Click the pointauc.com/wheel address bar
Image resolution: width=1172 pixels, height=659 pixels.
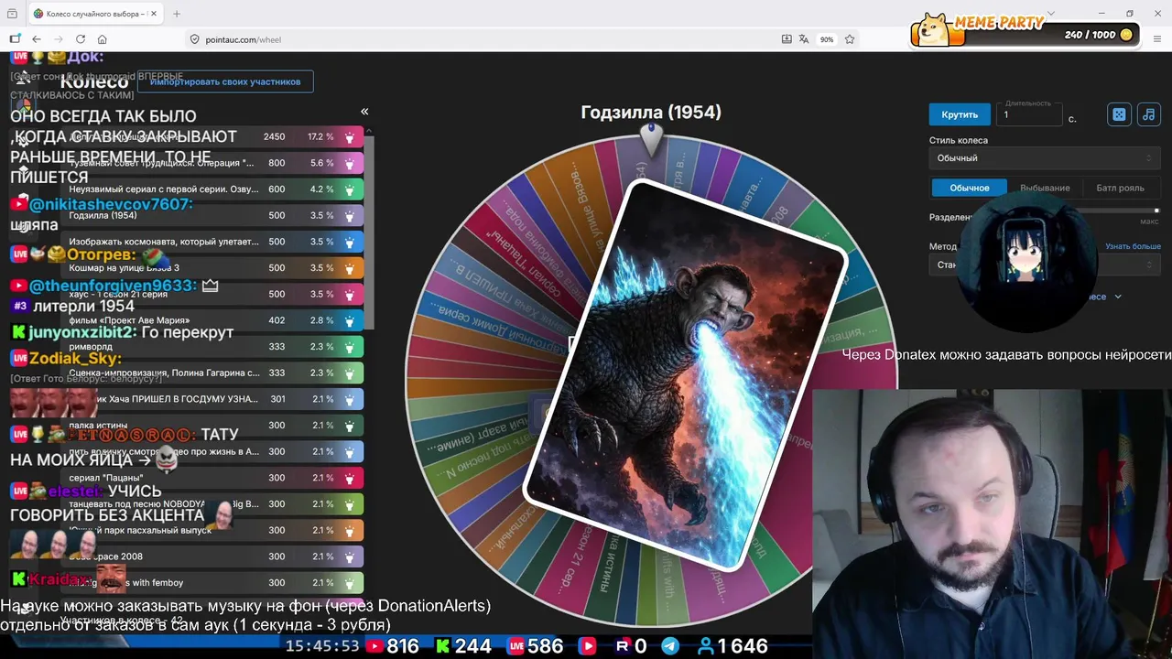244,39
